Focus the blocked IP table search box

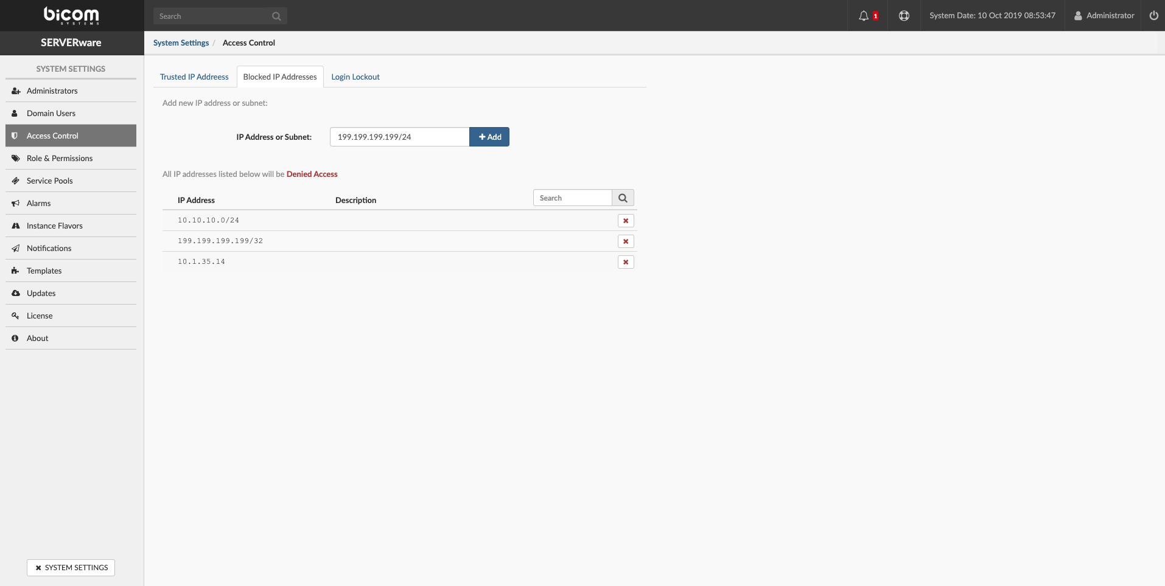(x=572, y=198)
